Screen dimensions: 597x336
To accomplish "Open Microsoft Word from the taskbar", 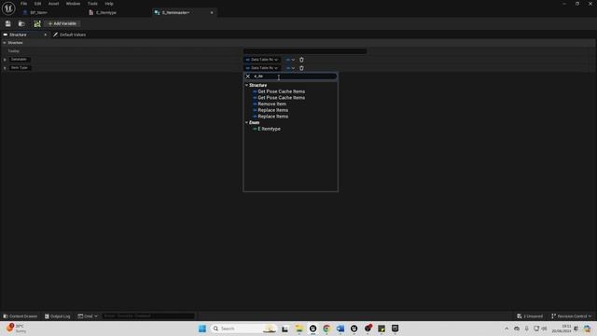I will (x=340, y=329).
